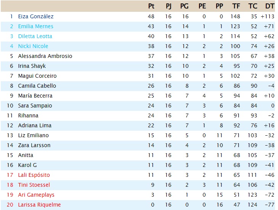Open Rihanna row entry

click(28, 115)
